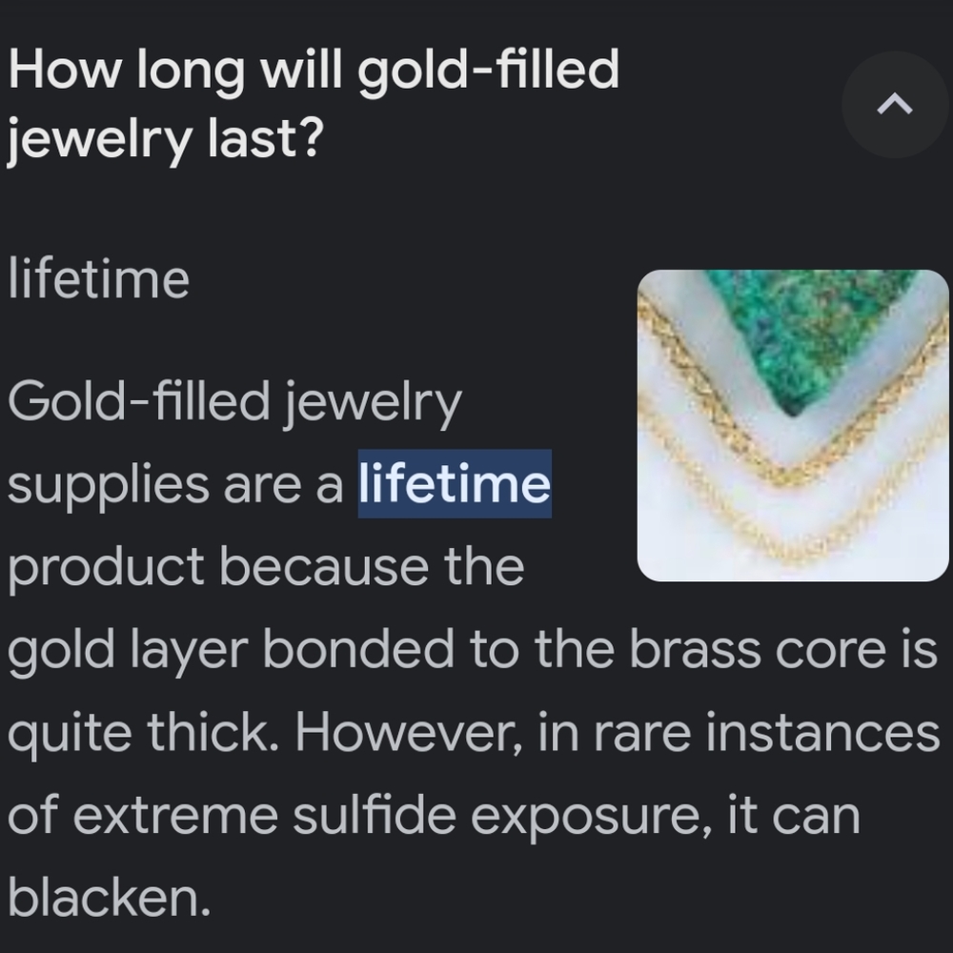Click the highlighted "lifetime" word
953x953 pixels.
click(455, 484)
